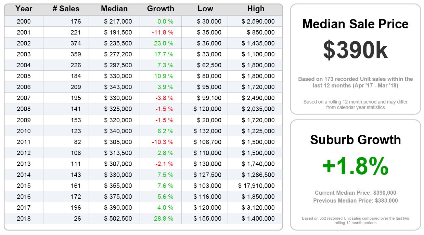Click the Median Sale Price heading
The height and width of the screenshot is (235, 424).
click(x=355, y=24)
